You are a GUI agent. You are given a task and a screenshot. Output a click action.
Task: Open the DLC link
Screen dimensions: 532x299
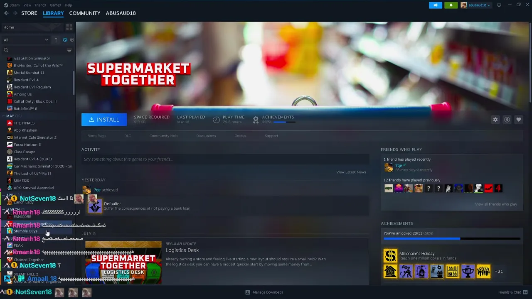(128, 136)
